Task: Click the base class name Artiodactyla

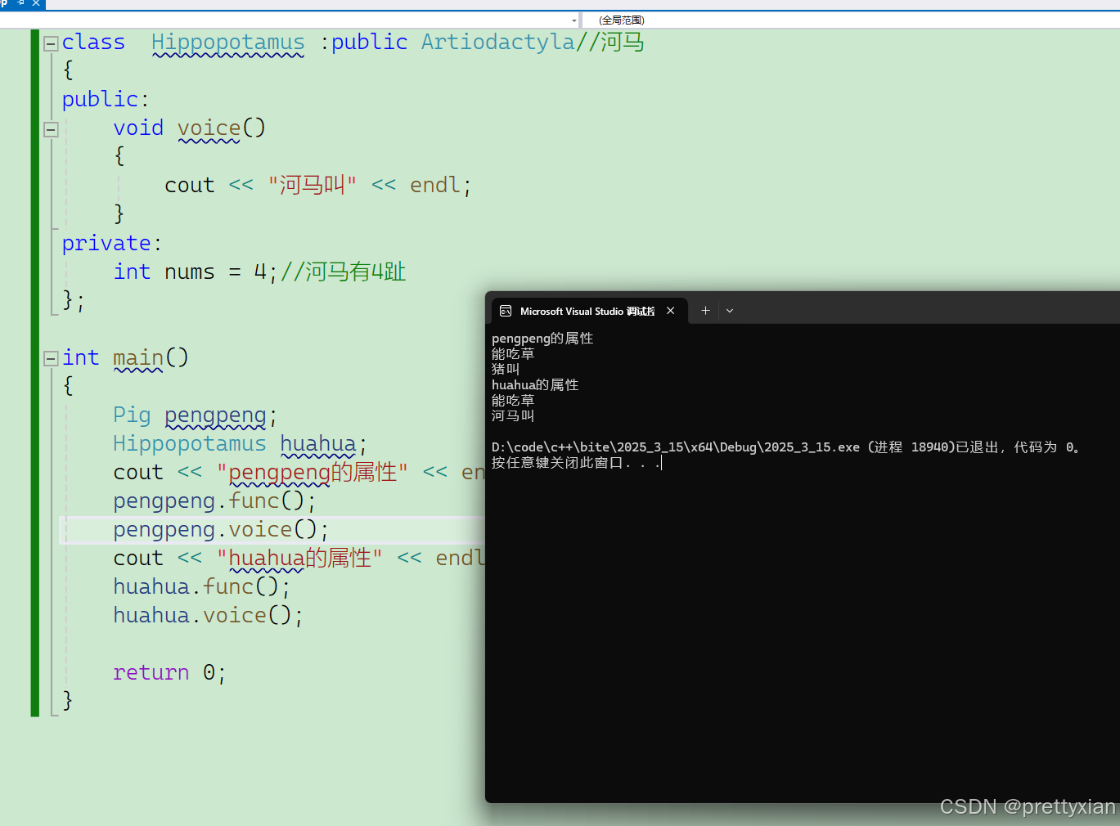Action: (x=498, y=42)
